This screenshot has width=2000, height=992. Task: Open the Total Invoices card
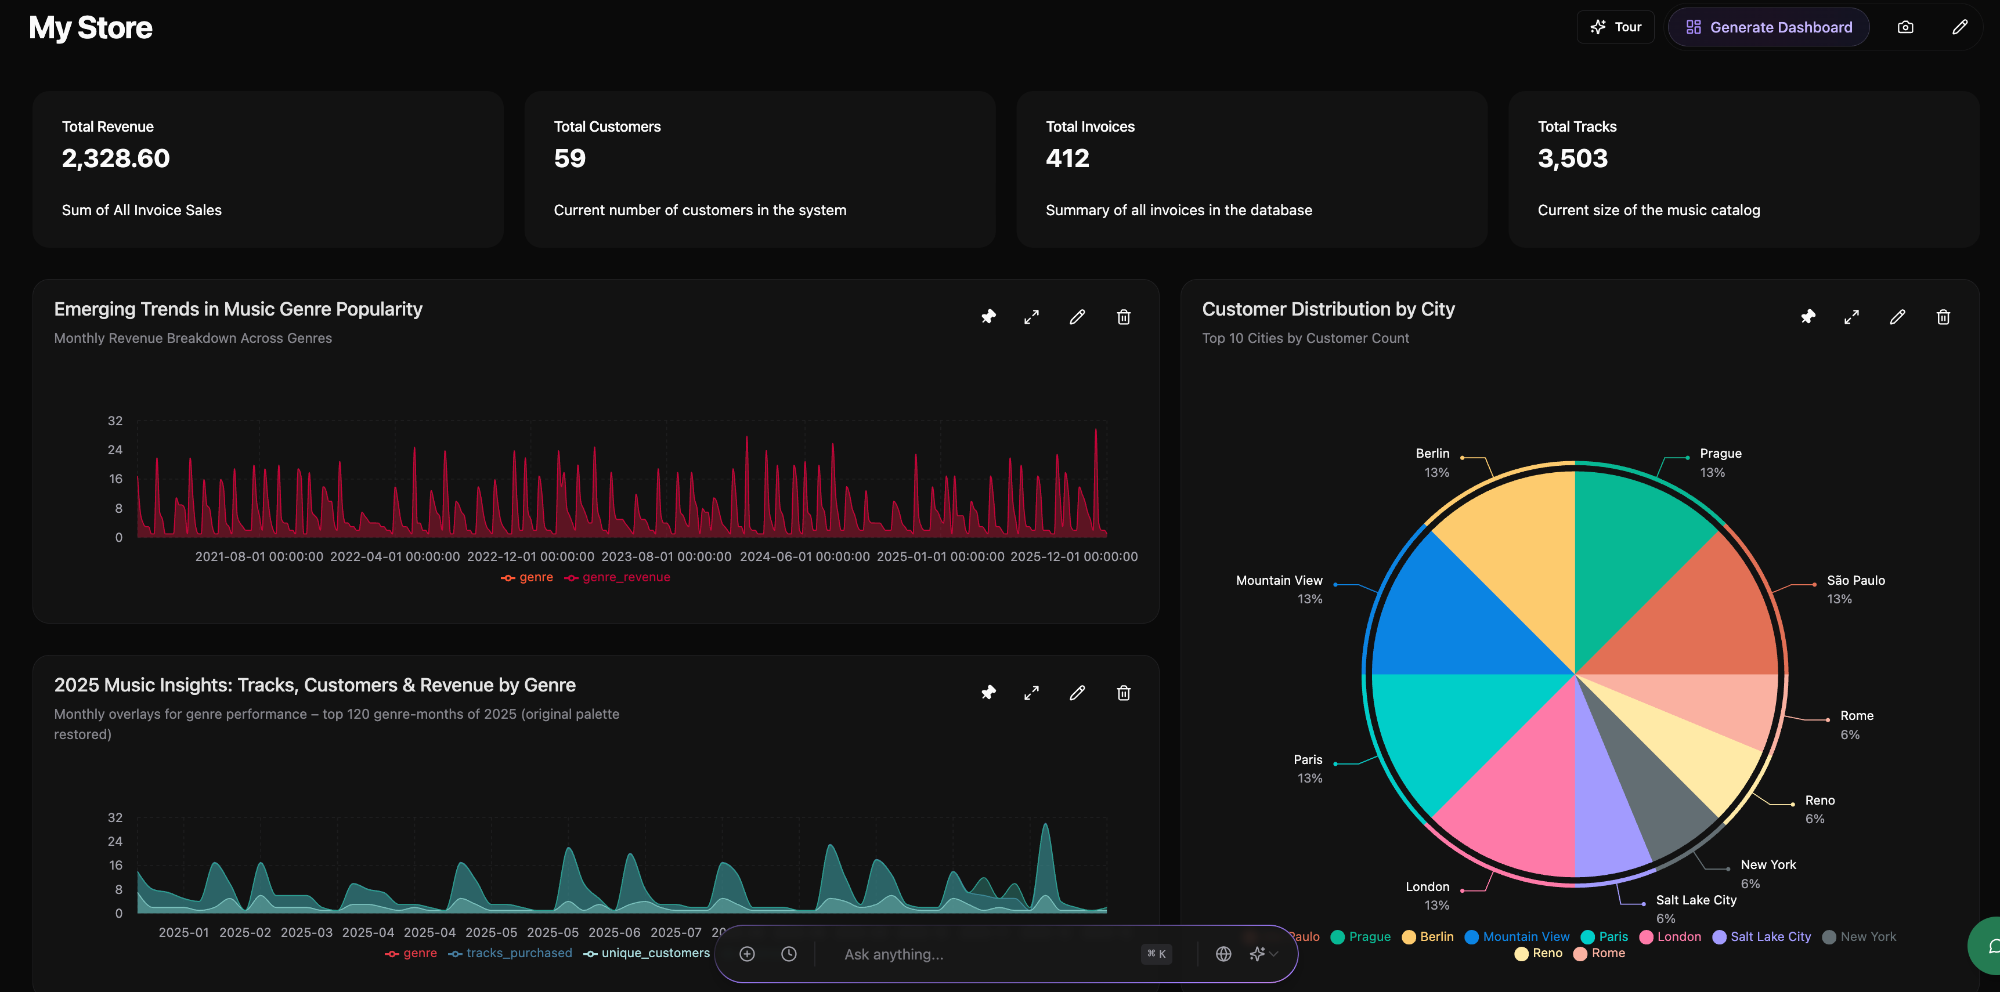pyautogui.click(x=1251, y=169)
